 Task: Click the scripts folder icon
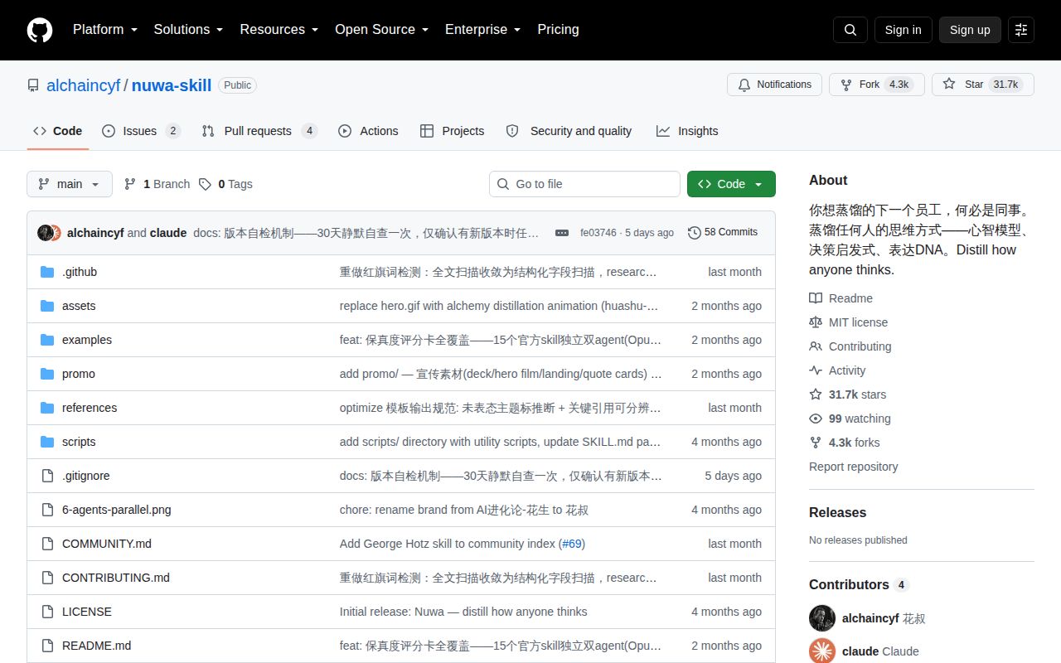[x=47, y=442]
